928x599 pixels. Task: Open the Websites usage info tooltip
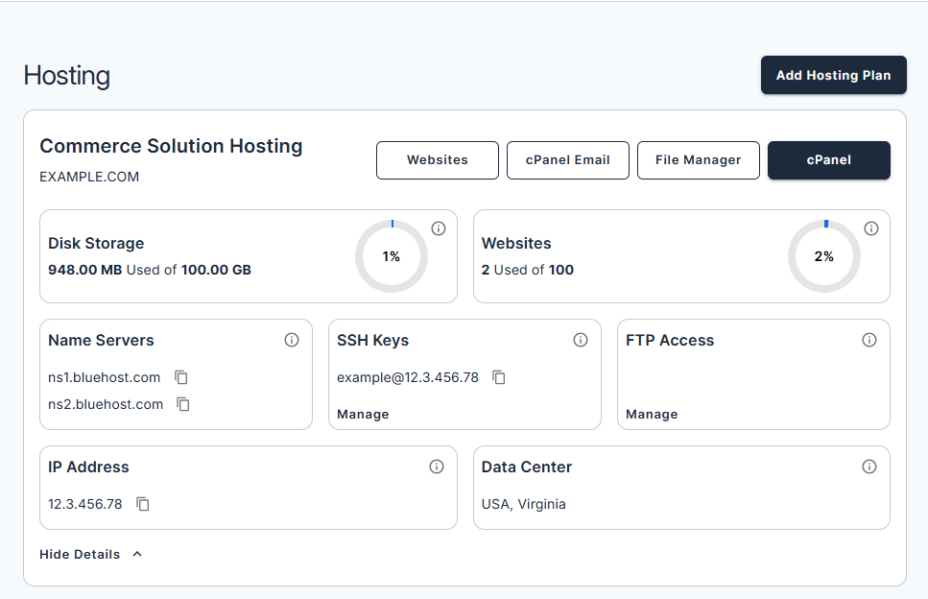pyautogui.click(x=871, y=228)
